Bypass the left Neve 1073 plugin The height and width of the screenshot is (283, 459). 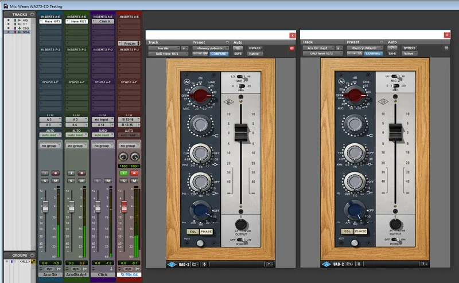tap(255, 48)
